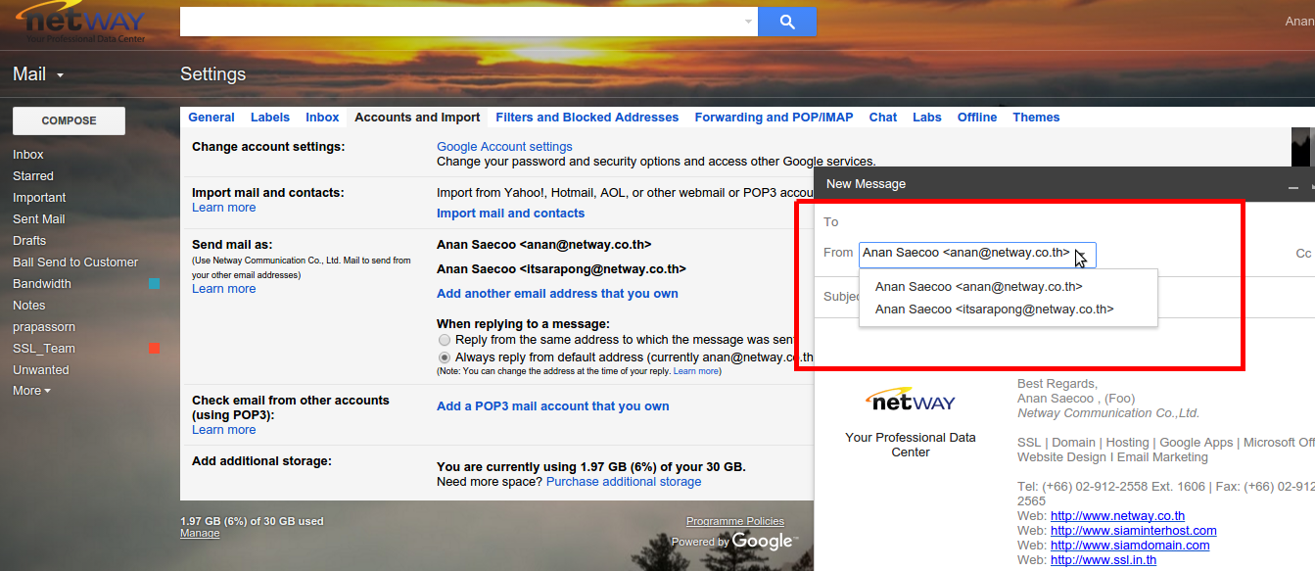1315x571 pixels.
Task: Expand the More labels list in the sidebar
Action: click(31, 391)
